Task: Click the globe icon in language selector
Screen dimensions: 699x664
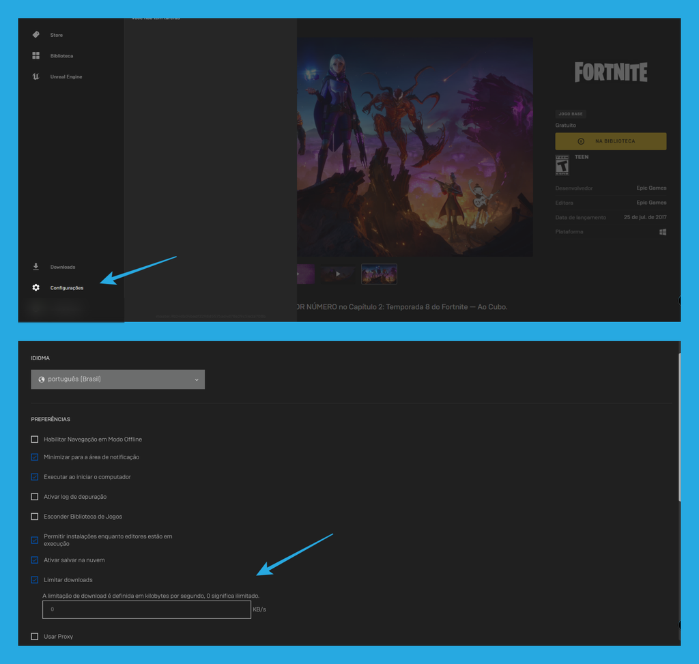Action: pyautogui.click(x=42, y=379)
